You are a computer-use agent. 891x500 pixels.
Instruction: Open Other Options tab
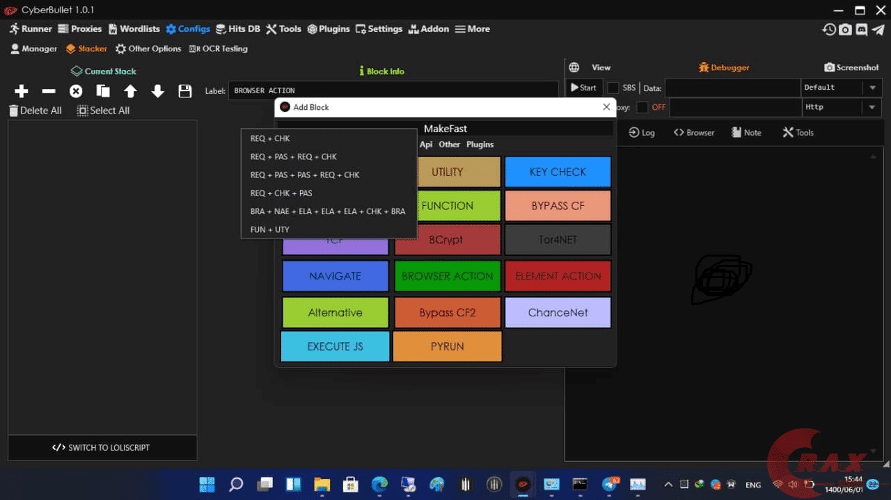pos(148,49)
